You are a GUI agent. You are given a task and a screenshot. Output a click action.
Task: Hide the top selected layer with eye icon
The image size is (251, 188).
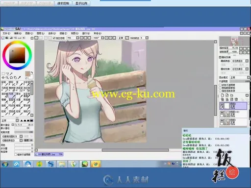(x=222, y=104)
